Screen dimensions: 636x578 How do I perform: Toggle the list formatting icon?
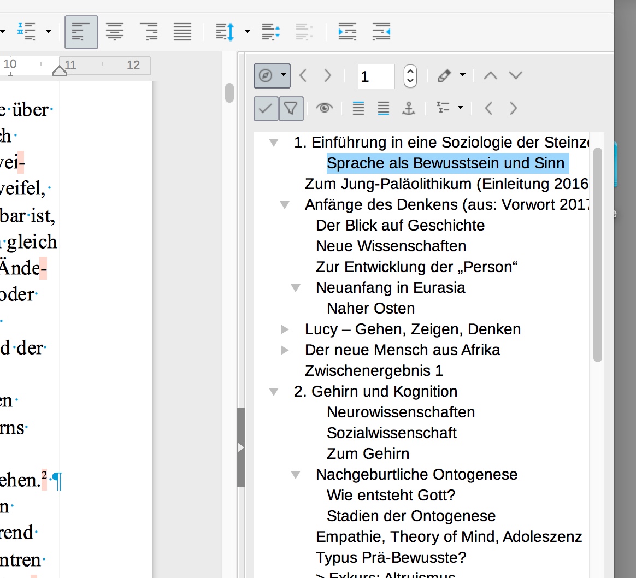tap(26, 32)
